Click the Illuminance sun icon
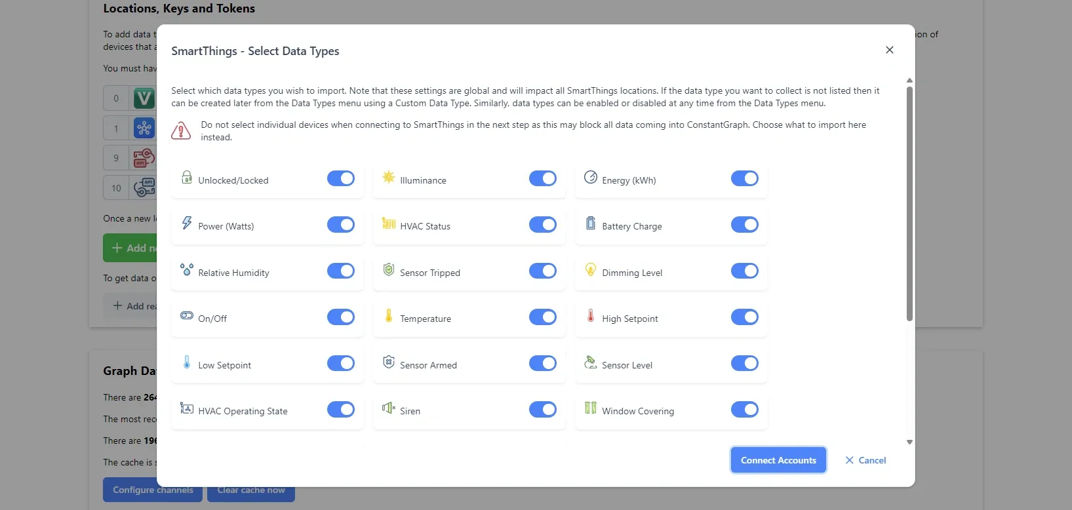1072x510 pixels. coord(389,177)
